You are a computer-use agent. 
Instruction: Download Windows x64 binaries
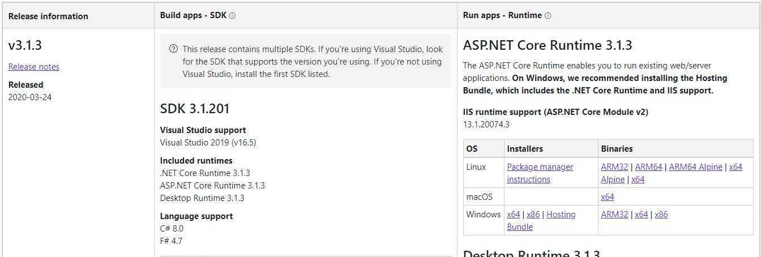click(642, 215)
